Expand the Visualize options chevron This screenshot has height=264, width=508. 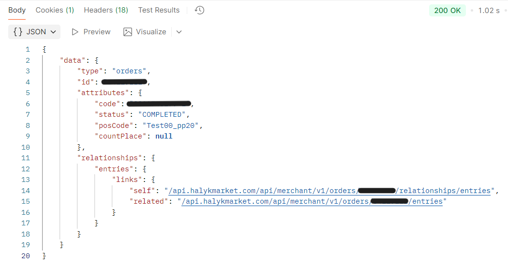coord(179,32)
